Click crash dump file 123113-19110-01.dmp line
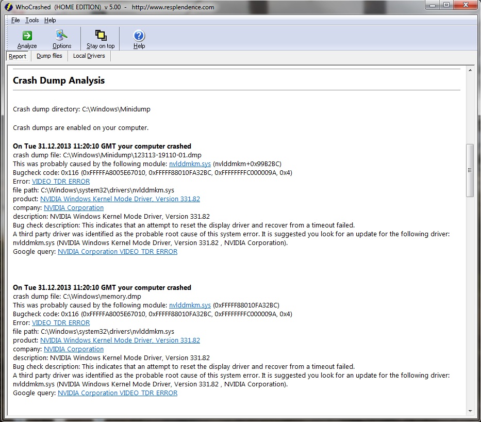This screenshot has height=422, width=481. (x=107, y=155)
